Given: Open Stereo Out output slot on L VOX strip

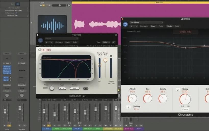Looking at the screenshot, I should coord(7,85).
